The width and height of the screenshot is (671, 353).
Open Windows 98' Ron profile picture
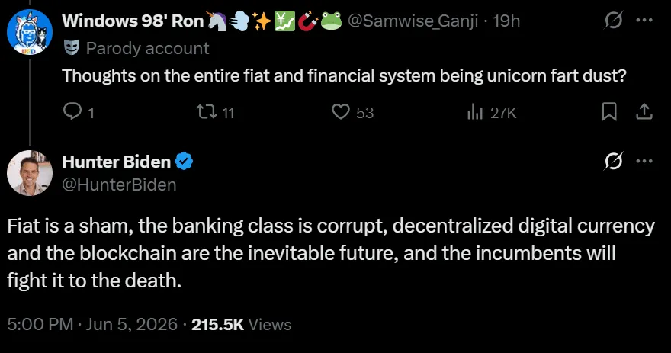(x=30, y=32)
